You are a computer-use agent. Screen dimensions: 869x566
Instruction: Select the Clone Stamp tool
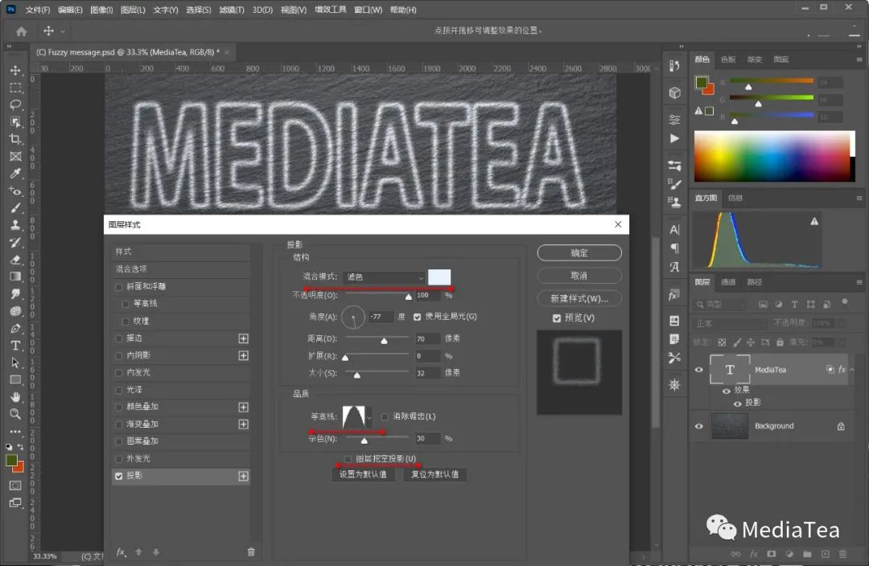(x=15, y=225)
